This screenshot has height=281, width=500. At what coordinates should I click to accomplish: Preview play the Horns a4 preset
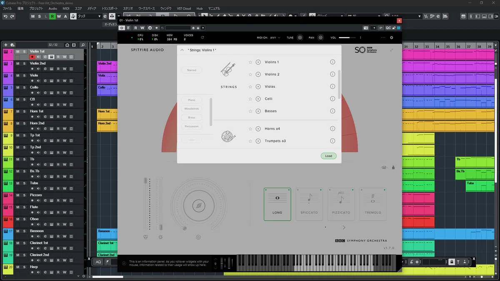pyautogui.click(x=258, y=129)
